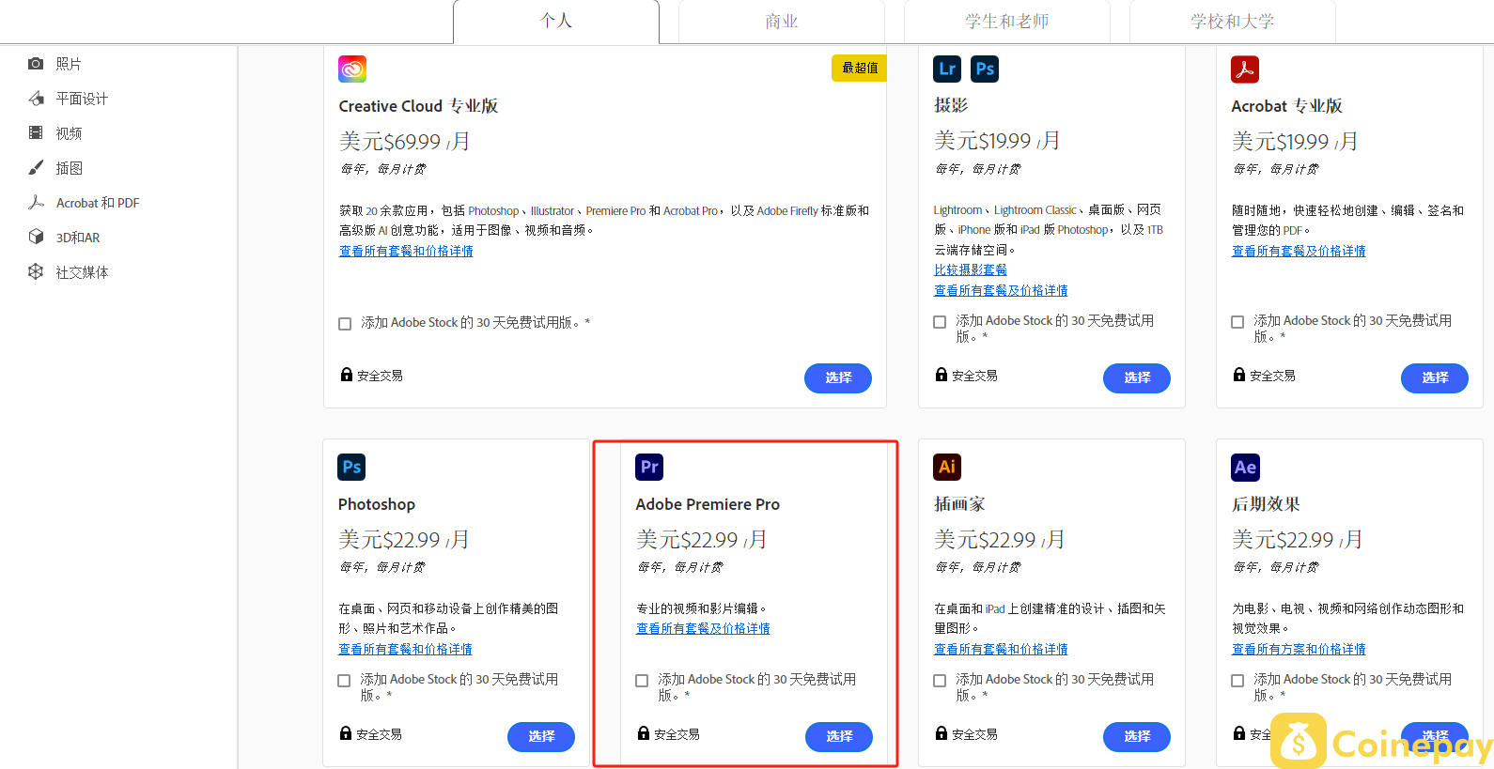Open the Acrobat 和 PDF category
Image resolution: width=1494 pixels, height=769 pixels.
(98, 203)
